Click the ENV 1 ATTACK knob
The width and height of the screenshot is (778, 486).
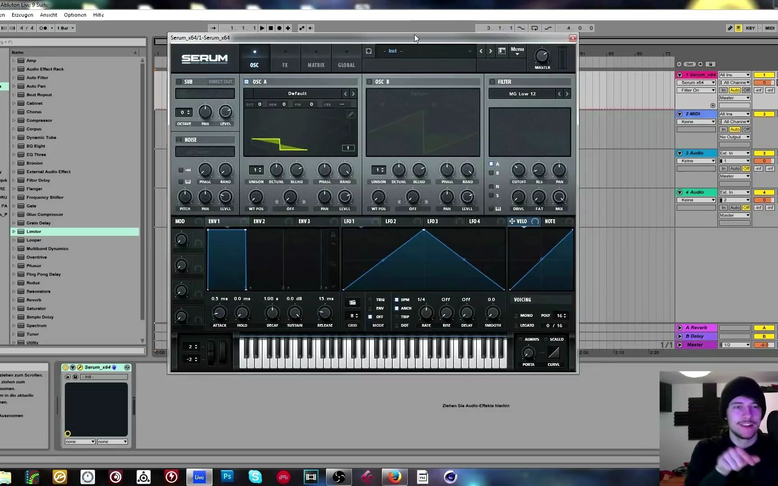[x=219, y=313]
